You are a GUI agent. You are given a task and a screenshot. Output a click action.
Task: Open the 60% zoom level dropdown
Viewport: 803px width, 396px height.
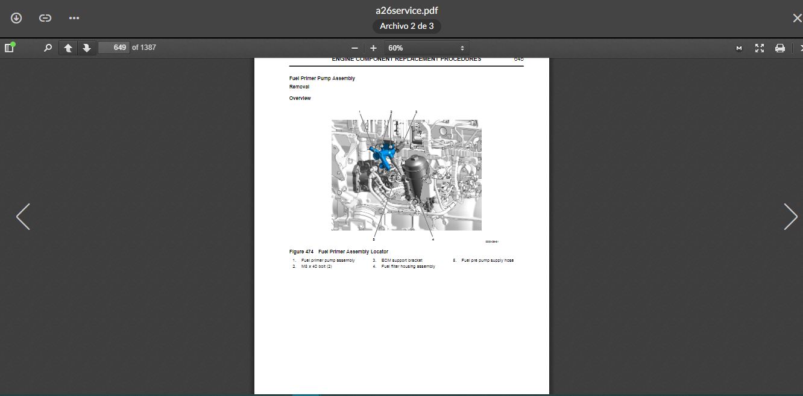point(426,48)
